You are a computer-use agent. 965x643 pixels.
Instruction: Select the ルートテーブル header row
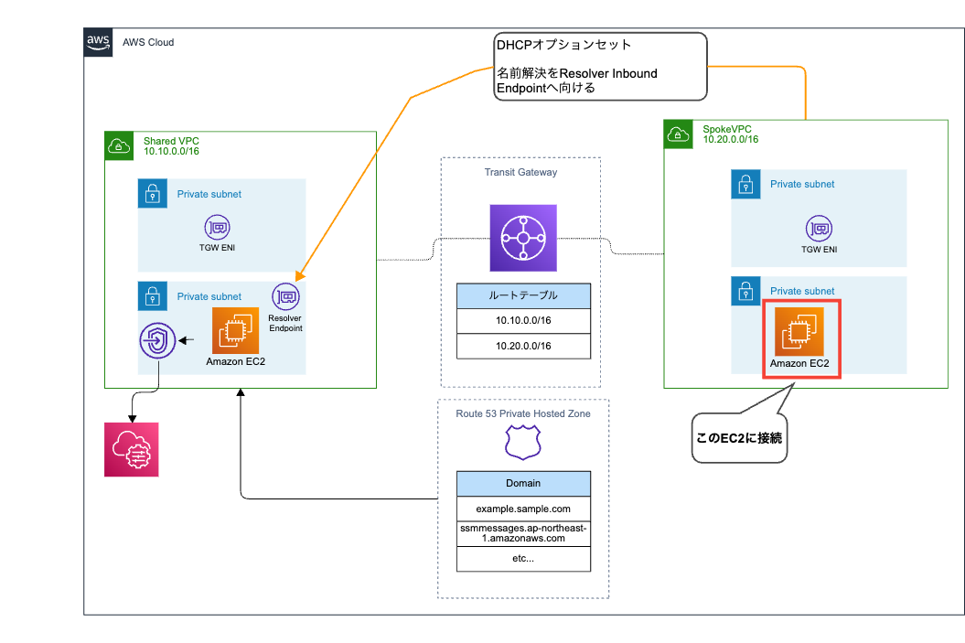pos(522,295)
